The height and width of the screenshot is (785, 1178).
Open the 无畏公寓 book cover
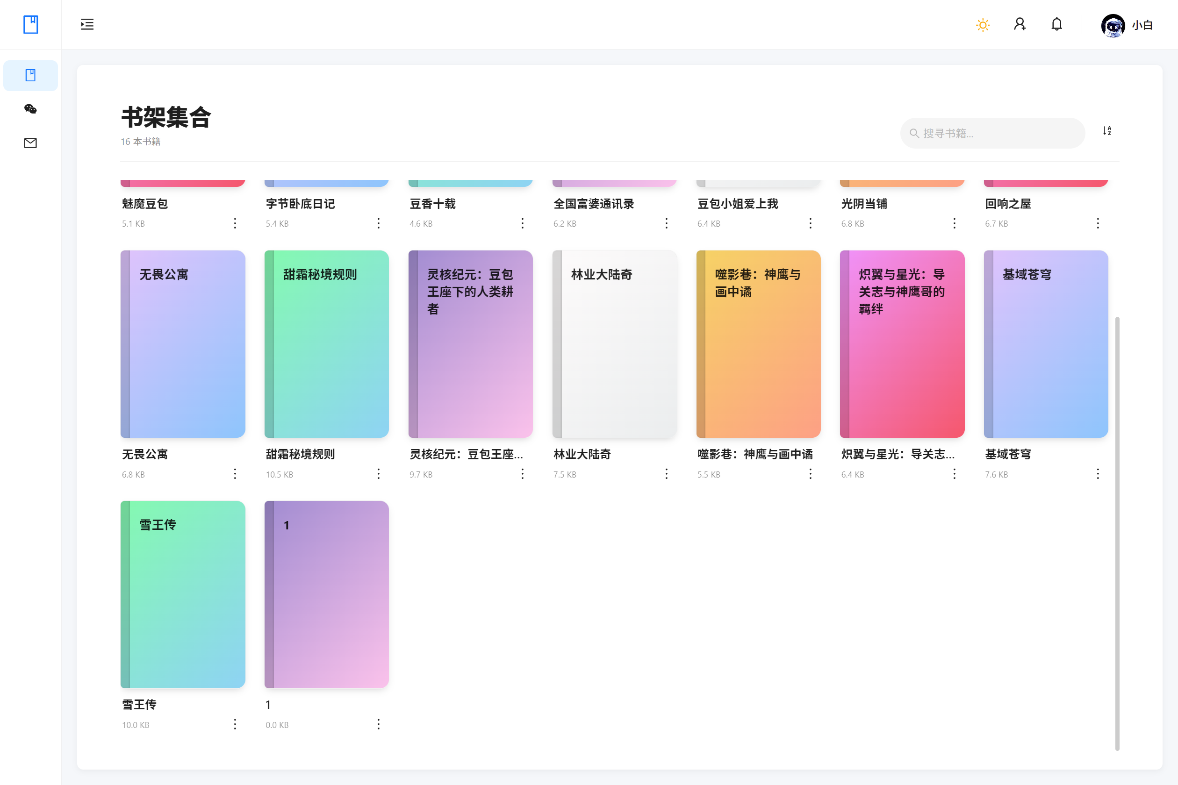coord(183,344)
